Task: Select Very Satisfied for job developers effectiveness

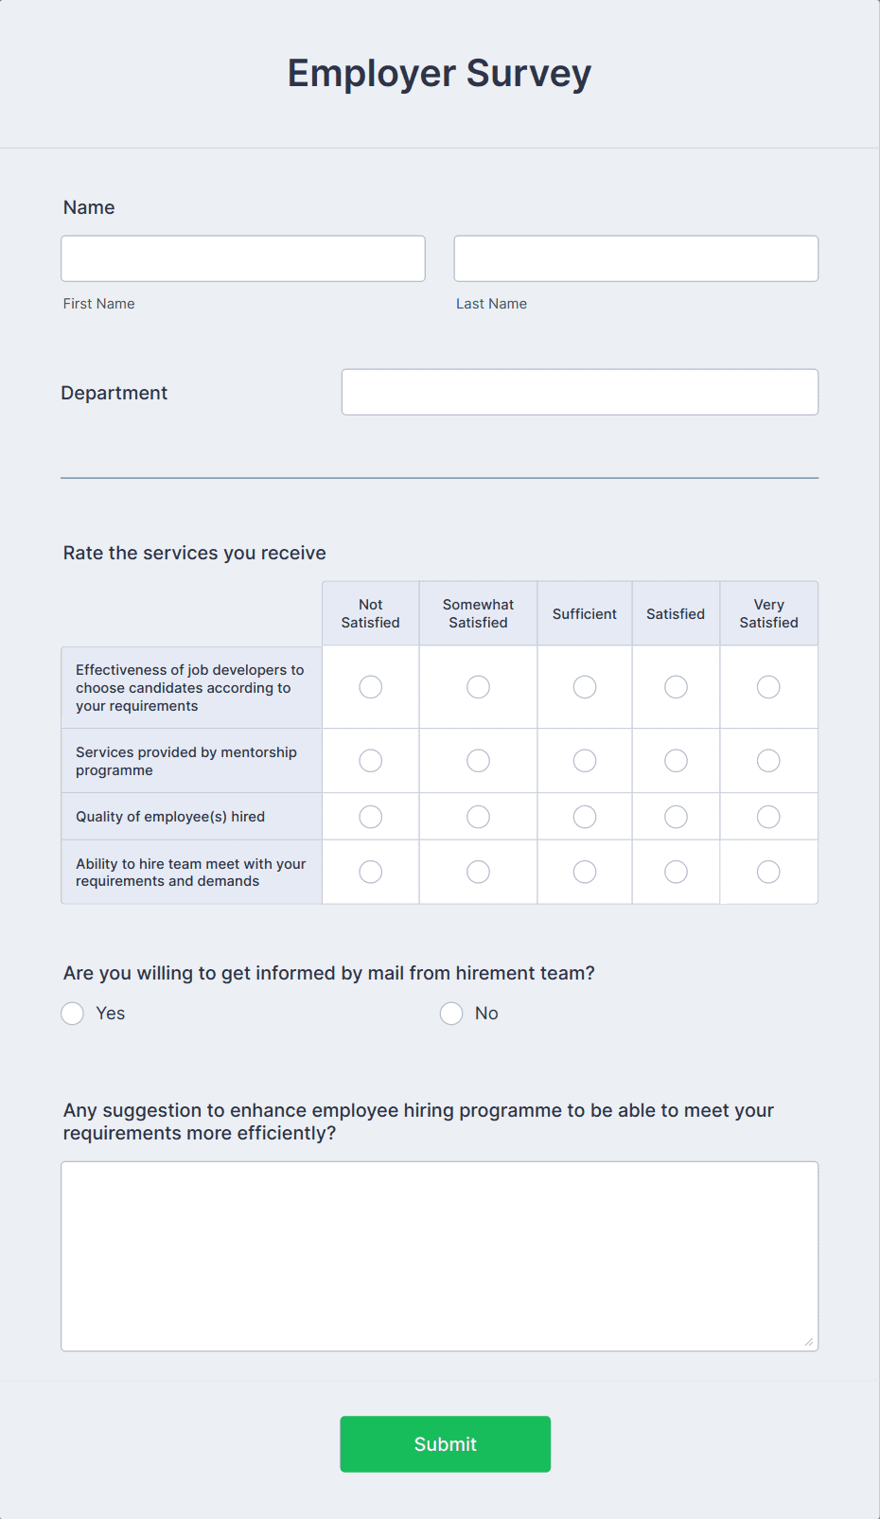Action: [x=768, y=686]
